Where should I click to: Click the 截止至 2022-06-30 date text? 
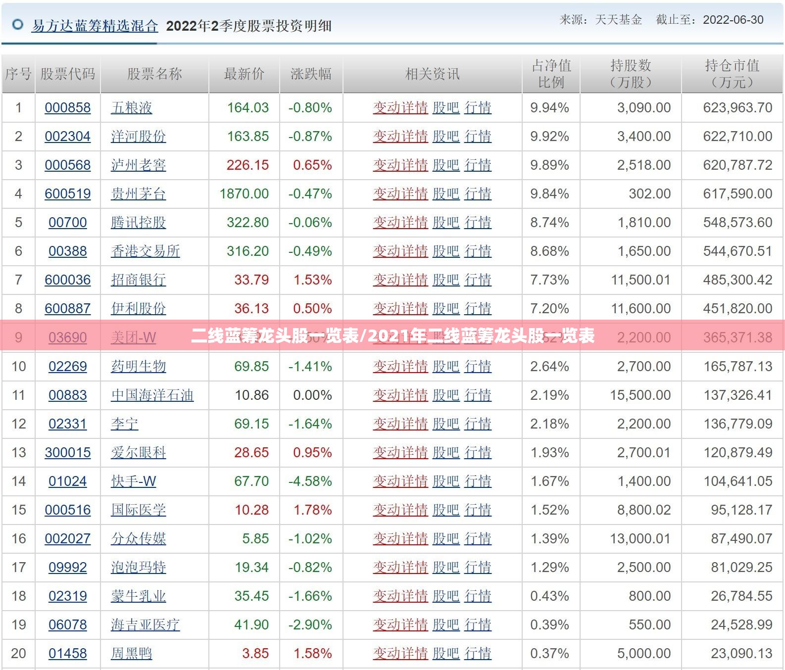(710, 20)
